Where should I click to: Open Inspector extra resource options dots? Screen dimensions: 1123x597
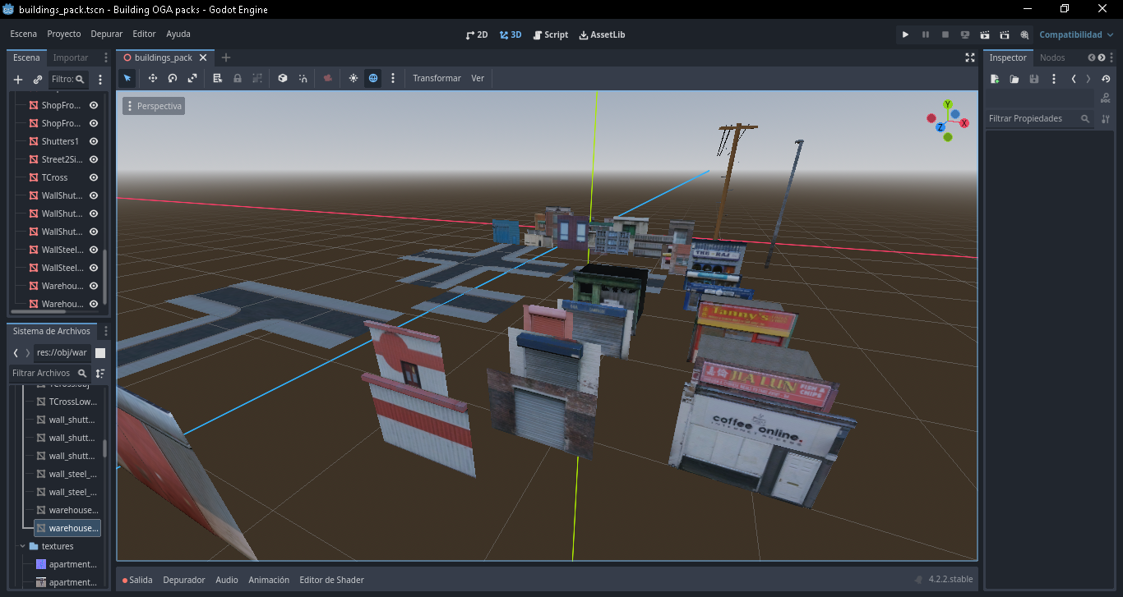(1054, 79)
